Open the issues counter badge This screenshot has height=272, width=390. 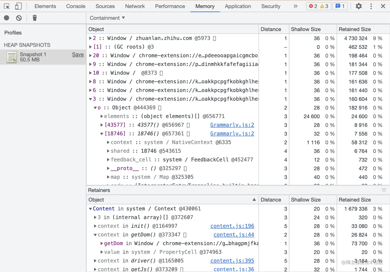click(x=340, y=6)
